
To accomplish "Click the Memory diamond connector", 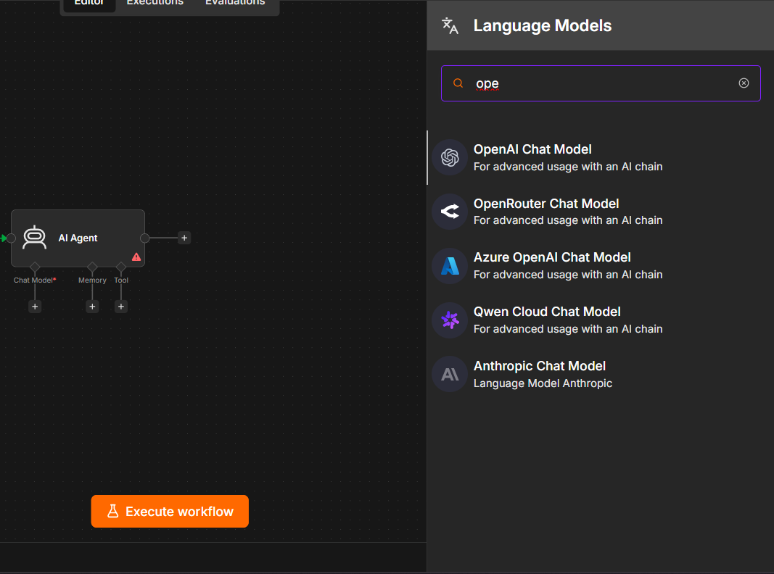I will (x=92, y=267).
